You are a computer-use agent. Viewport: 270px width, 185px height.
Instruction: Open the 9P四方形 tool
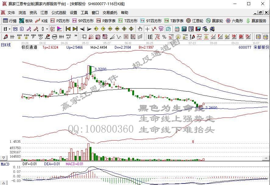83,21
